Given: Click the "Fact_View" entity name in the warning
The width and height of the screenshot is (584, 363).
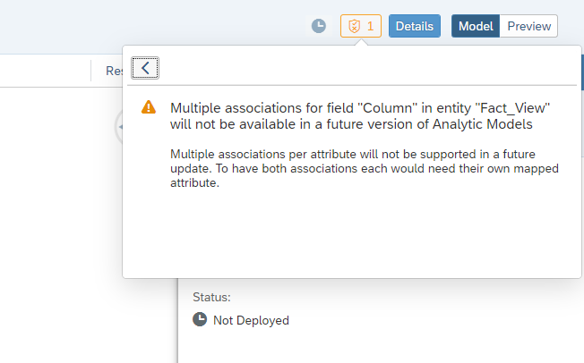Looking at the screenshot, I should coord(513,108).
